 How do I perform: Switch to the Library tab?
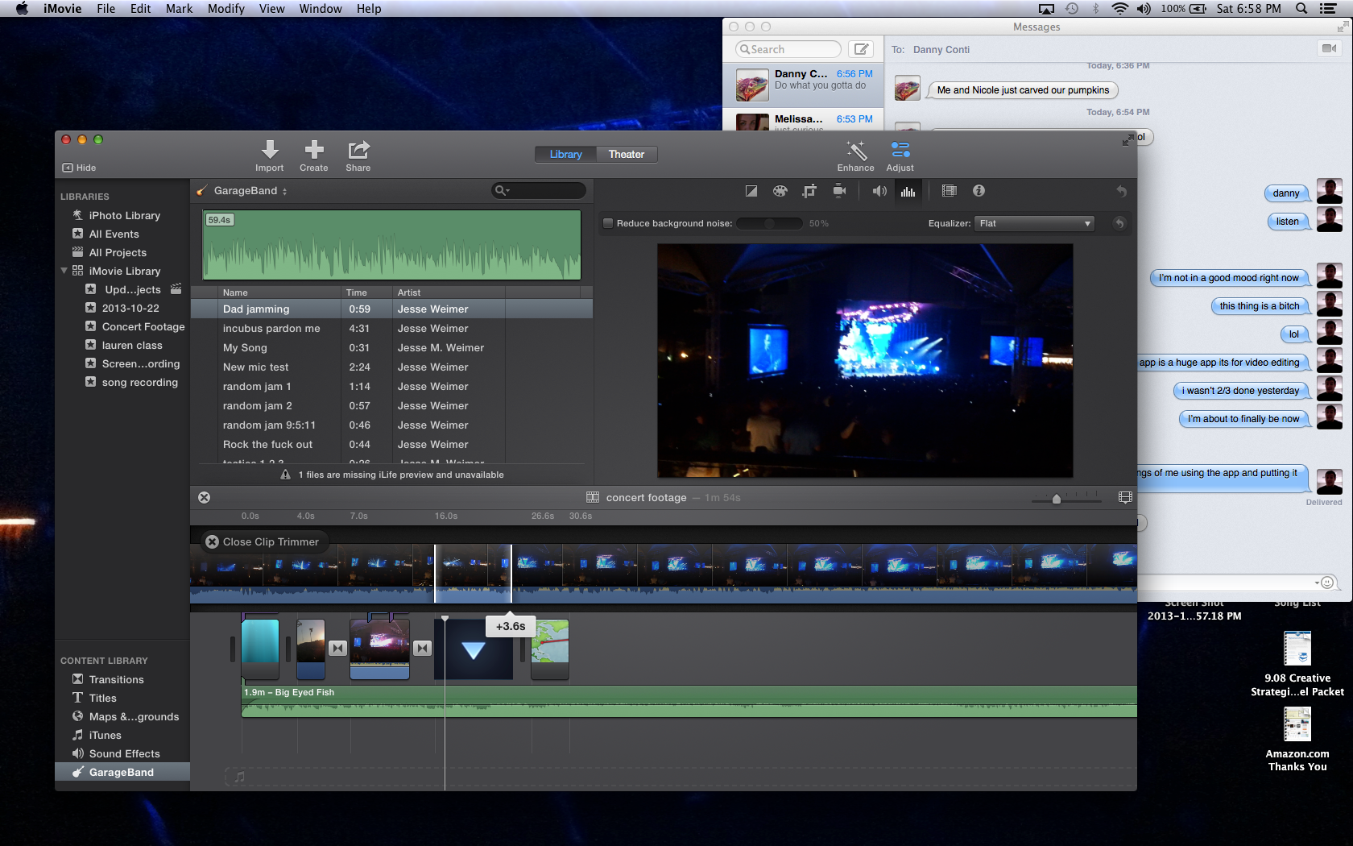(x=566, y=155)
